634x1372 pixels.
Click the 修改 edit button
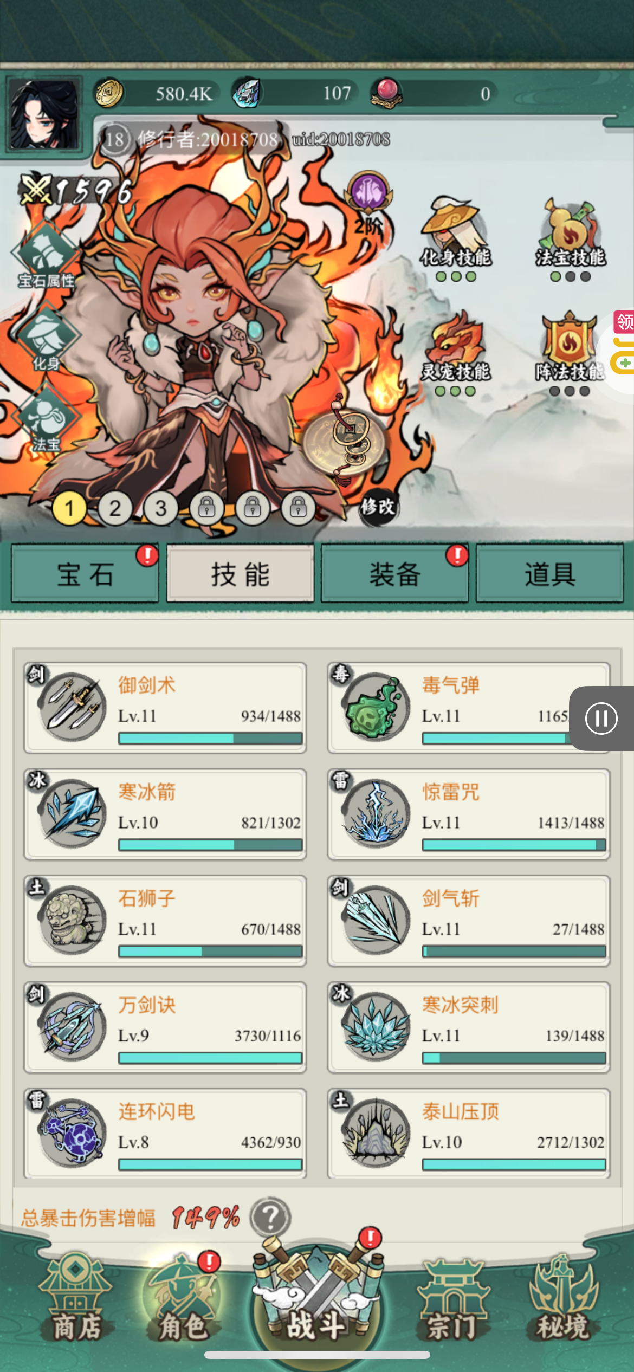[x=378, y=507]
